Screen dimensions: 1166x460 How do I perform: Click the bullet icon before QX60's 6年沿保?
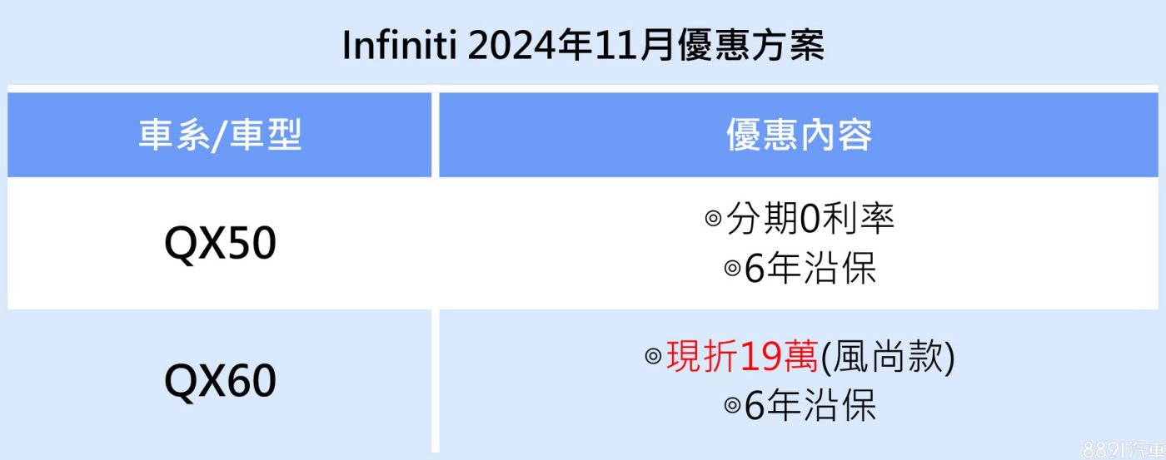732,406
